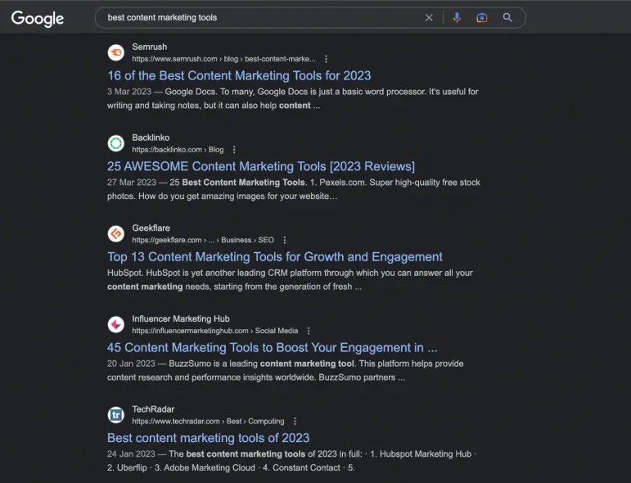Click the Backlinko favicon

(x=116, y=144)
